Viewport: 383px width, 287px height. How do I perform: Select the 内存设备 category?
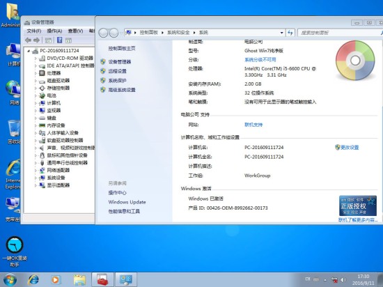click(x=56, y=125)
